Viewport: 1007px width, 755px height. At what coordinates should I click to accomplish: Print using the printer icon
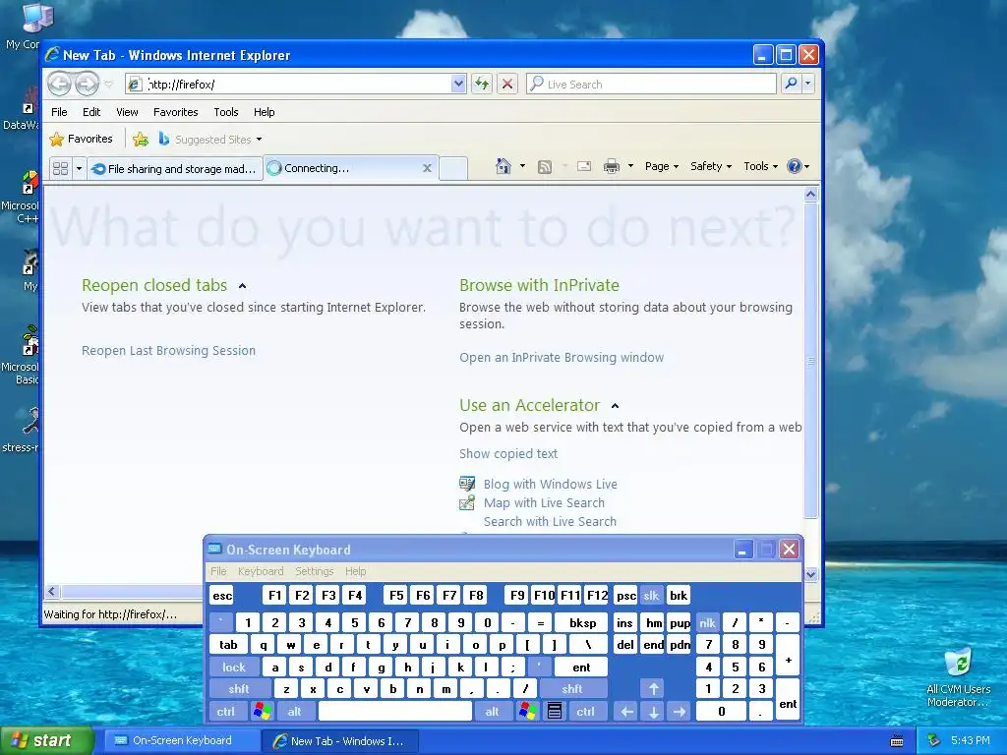tap(612, 166)
